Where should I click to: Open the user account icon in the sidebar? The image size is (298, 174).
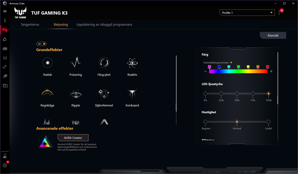[5, 156]
